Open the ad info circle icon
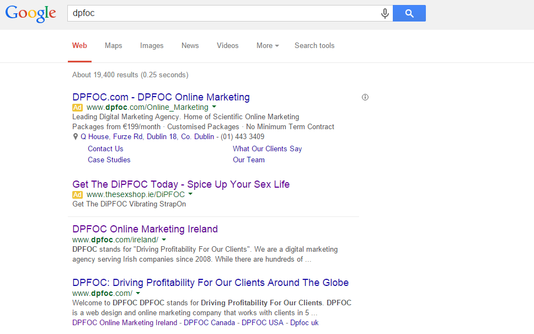 (x=365, y=97)
